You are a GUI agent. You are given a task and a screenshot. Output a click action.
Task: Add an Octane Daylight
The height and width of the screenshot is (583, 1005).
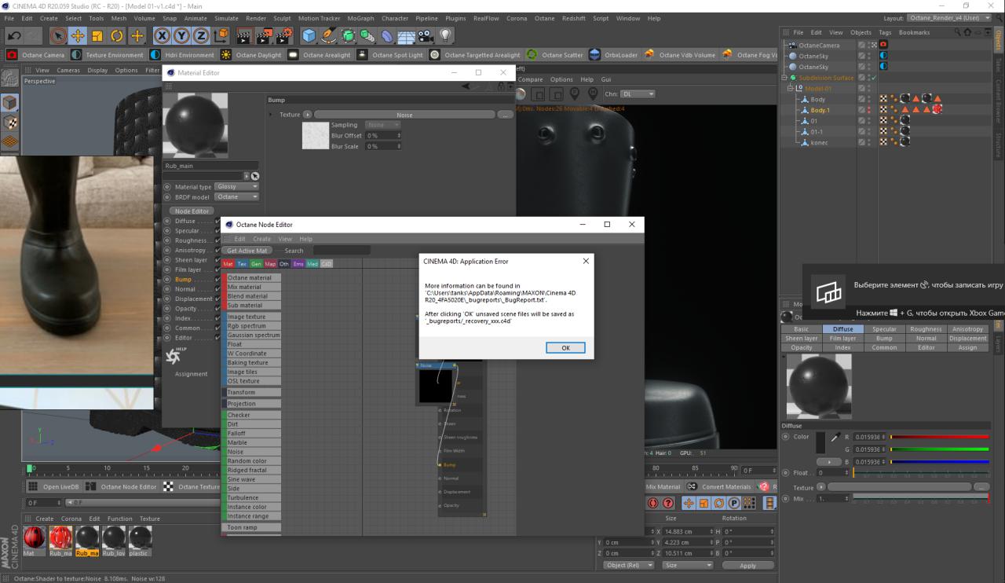click(x=250, y=55)
